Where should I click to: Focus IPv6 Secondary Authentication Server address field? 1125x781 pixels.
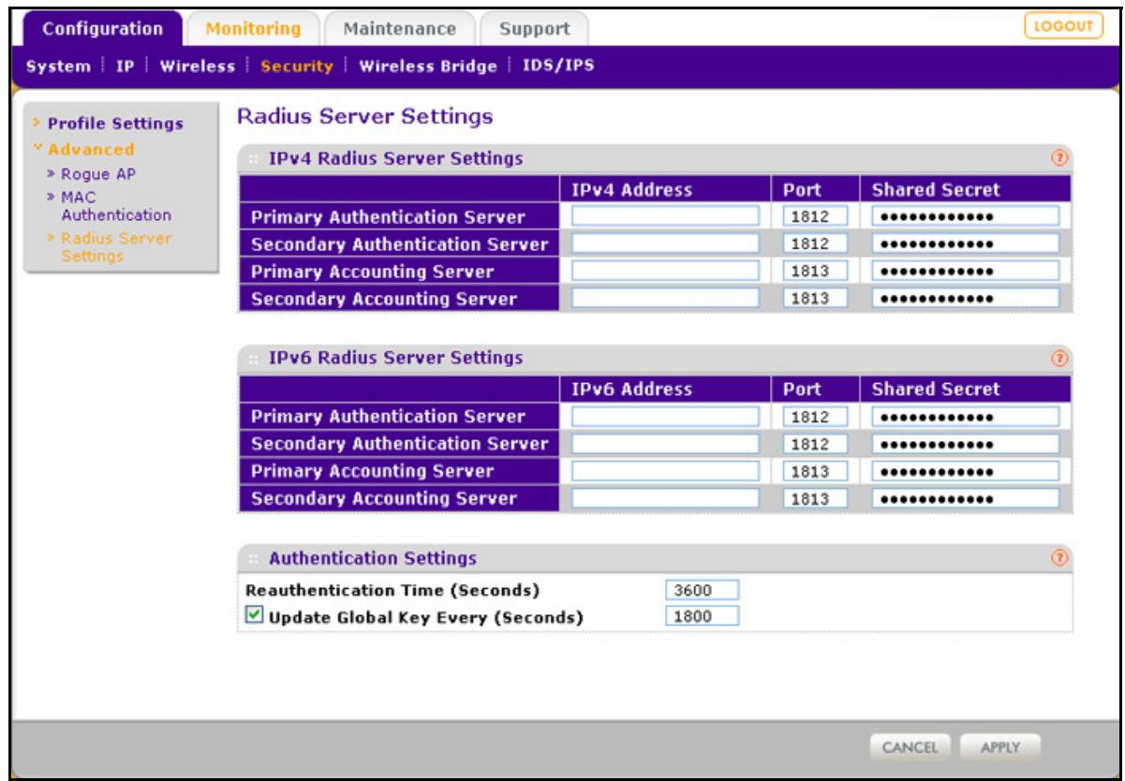[x=665, y=443]
